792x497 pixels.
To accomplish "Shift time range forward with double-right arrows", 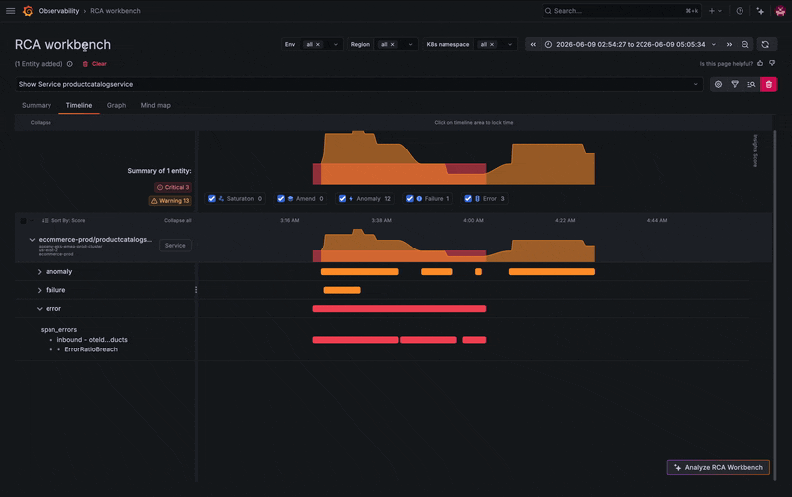I will 729,44.
